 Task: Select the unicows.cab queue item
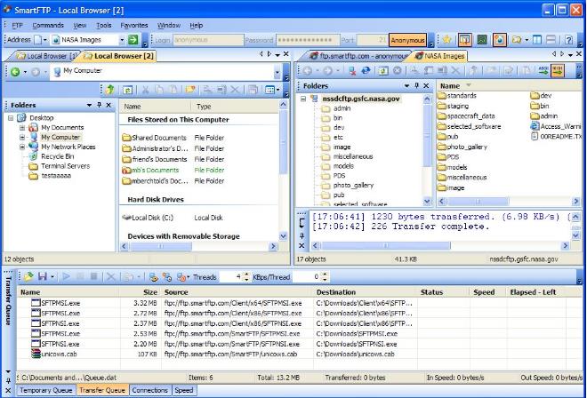(x=59, y=354)
